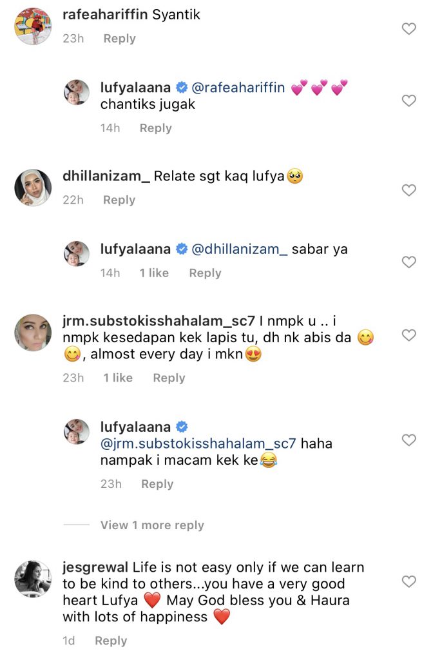Screen dimensions: 442x660
Task: Open dhillanizam_'s profile picture
Action: pos(33,188)
